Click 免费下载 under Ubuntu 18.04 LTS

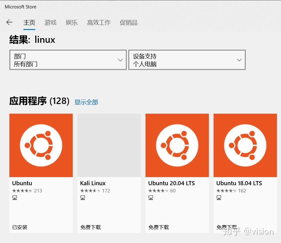coord(227,227)
